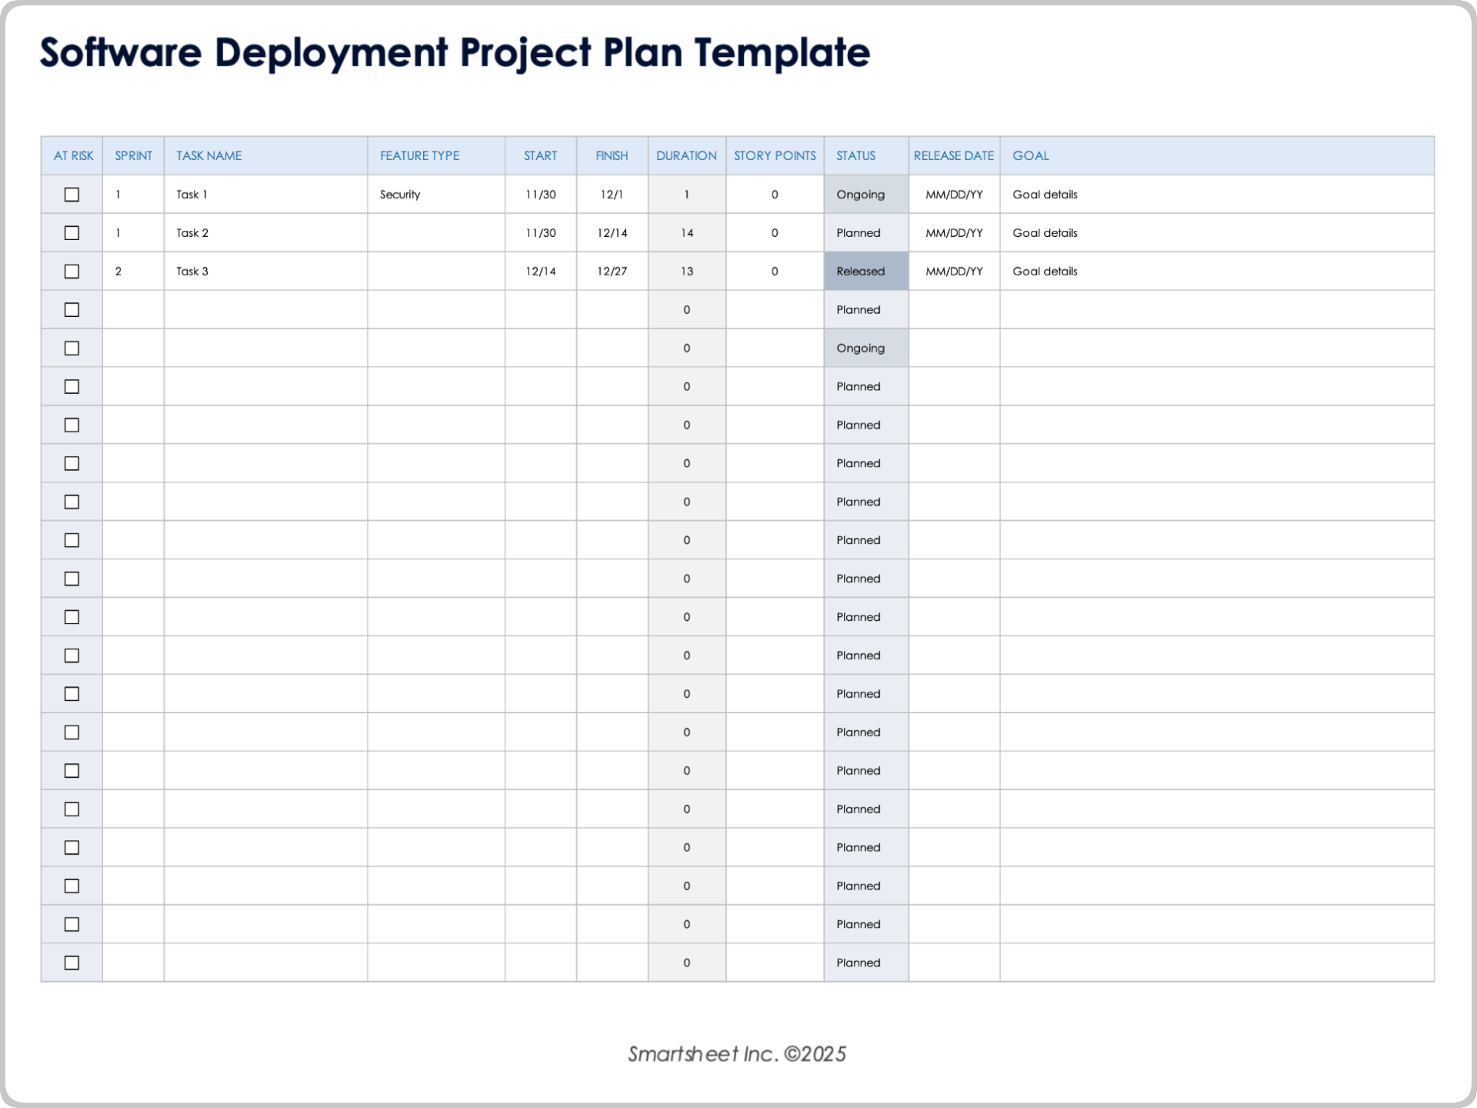Click the 12/27 finish date of Task 3
This screenshot has width=1477, height=1108.
tap(612, 271)
